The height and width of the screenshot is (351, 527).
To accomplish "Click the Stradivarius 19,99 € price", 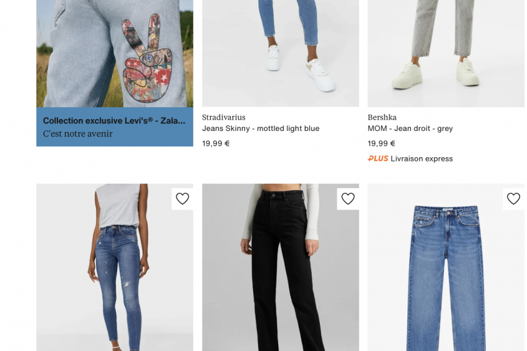I will (216, 143).
